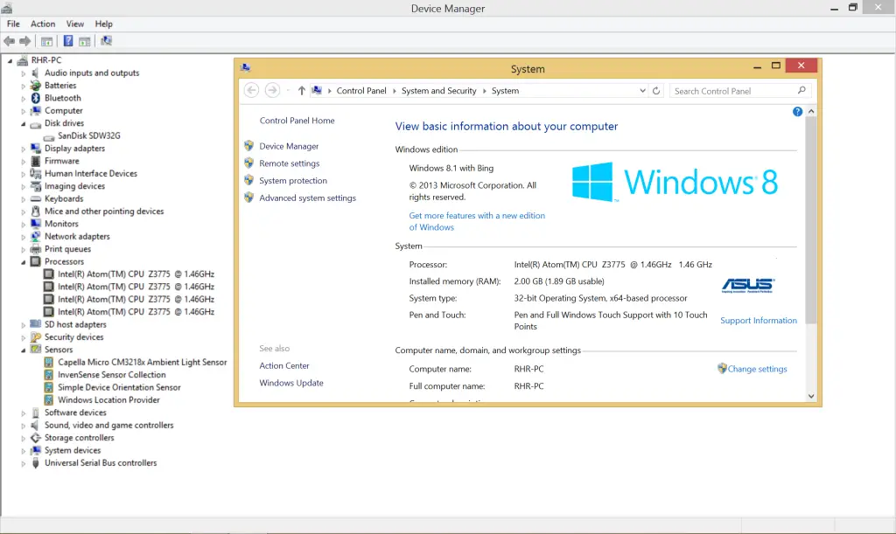Viewport: 896px width, 534px height.
Task: Expand the Display adapters node
Action: point(24,149)
